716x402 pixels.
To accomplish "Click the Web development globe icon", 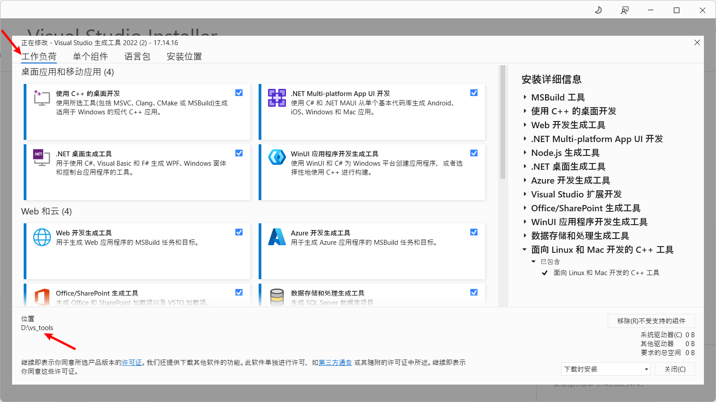I will (42, 237).
